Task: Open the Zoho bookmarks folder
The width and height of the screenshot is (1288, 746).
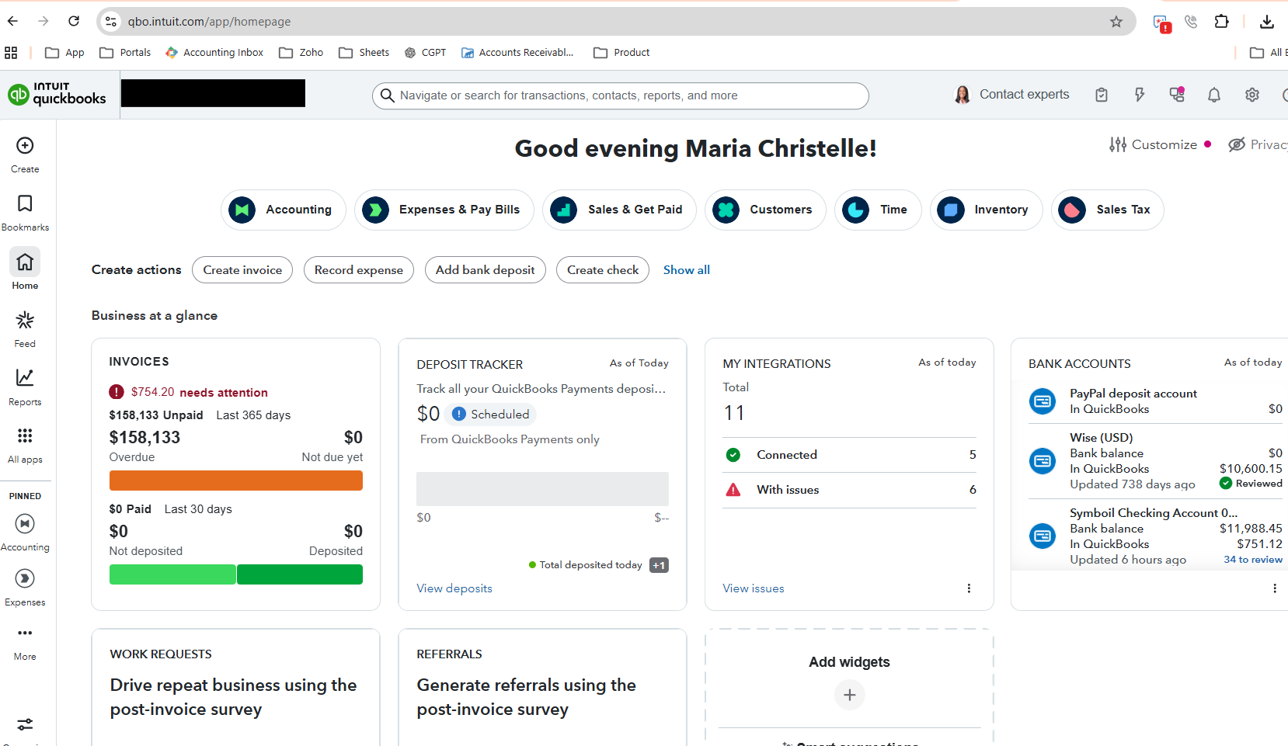Action: 301,53
